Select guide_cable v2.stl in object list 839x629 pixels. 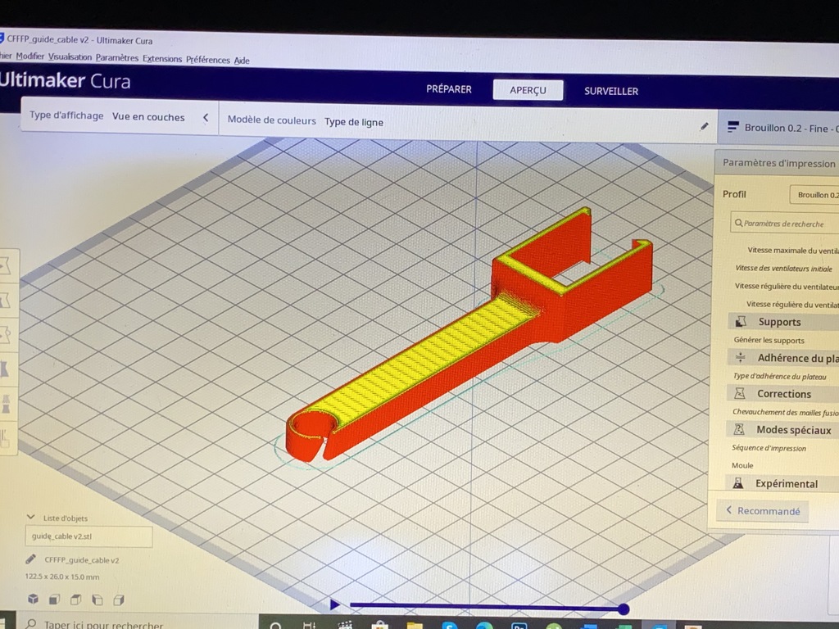coord(88,536)
